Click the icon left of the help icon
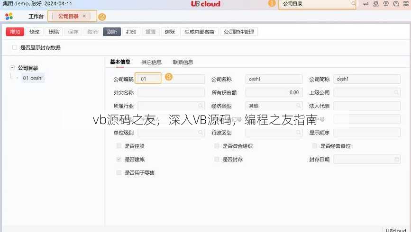Screen dimensions: 411x232 pos(386,4)
